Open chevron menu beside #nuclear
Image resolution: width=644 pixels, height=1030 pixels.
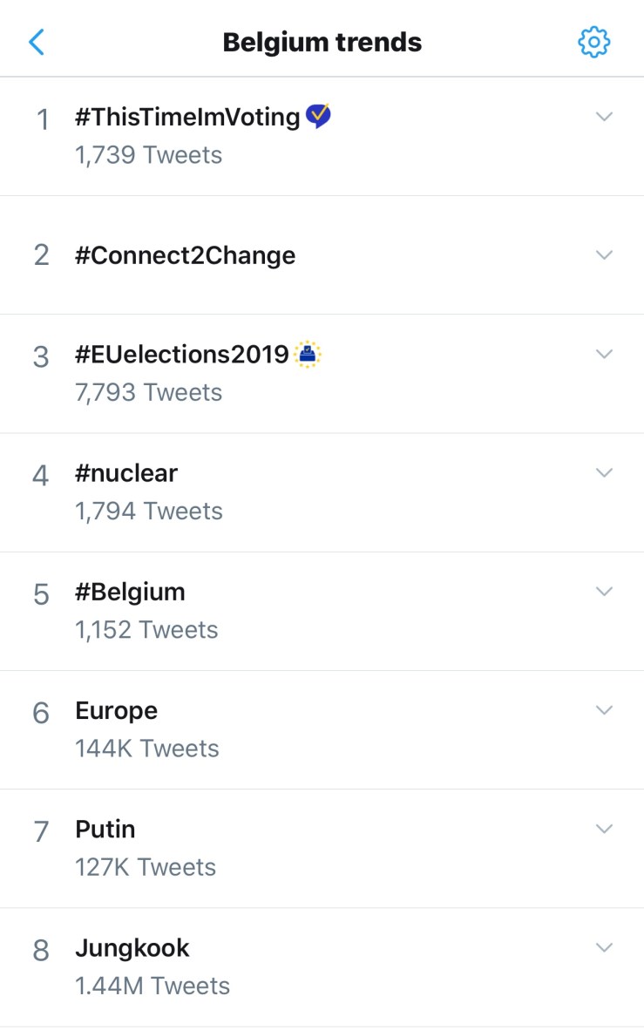pyautogui.click(x=604, y=472)
